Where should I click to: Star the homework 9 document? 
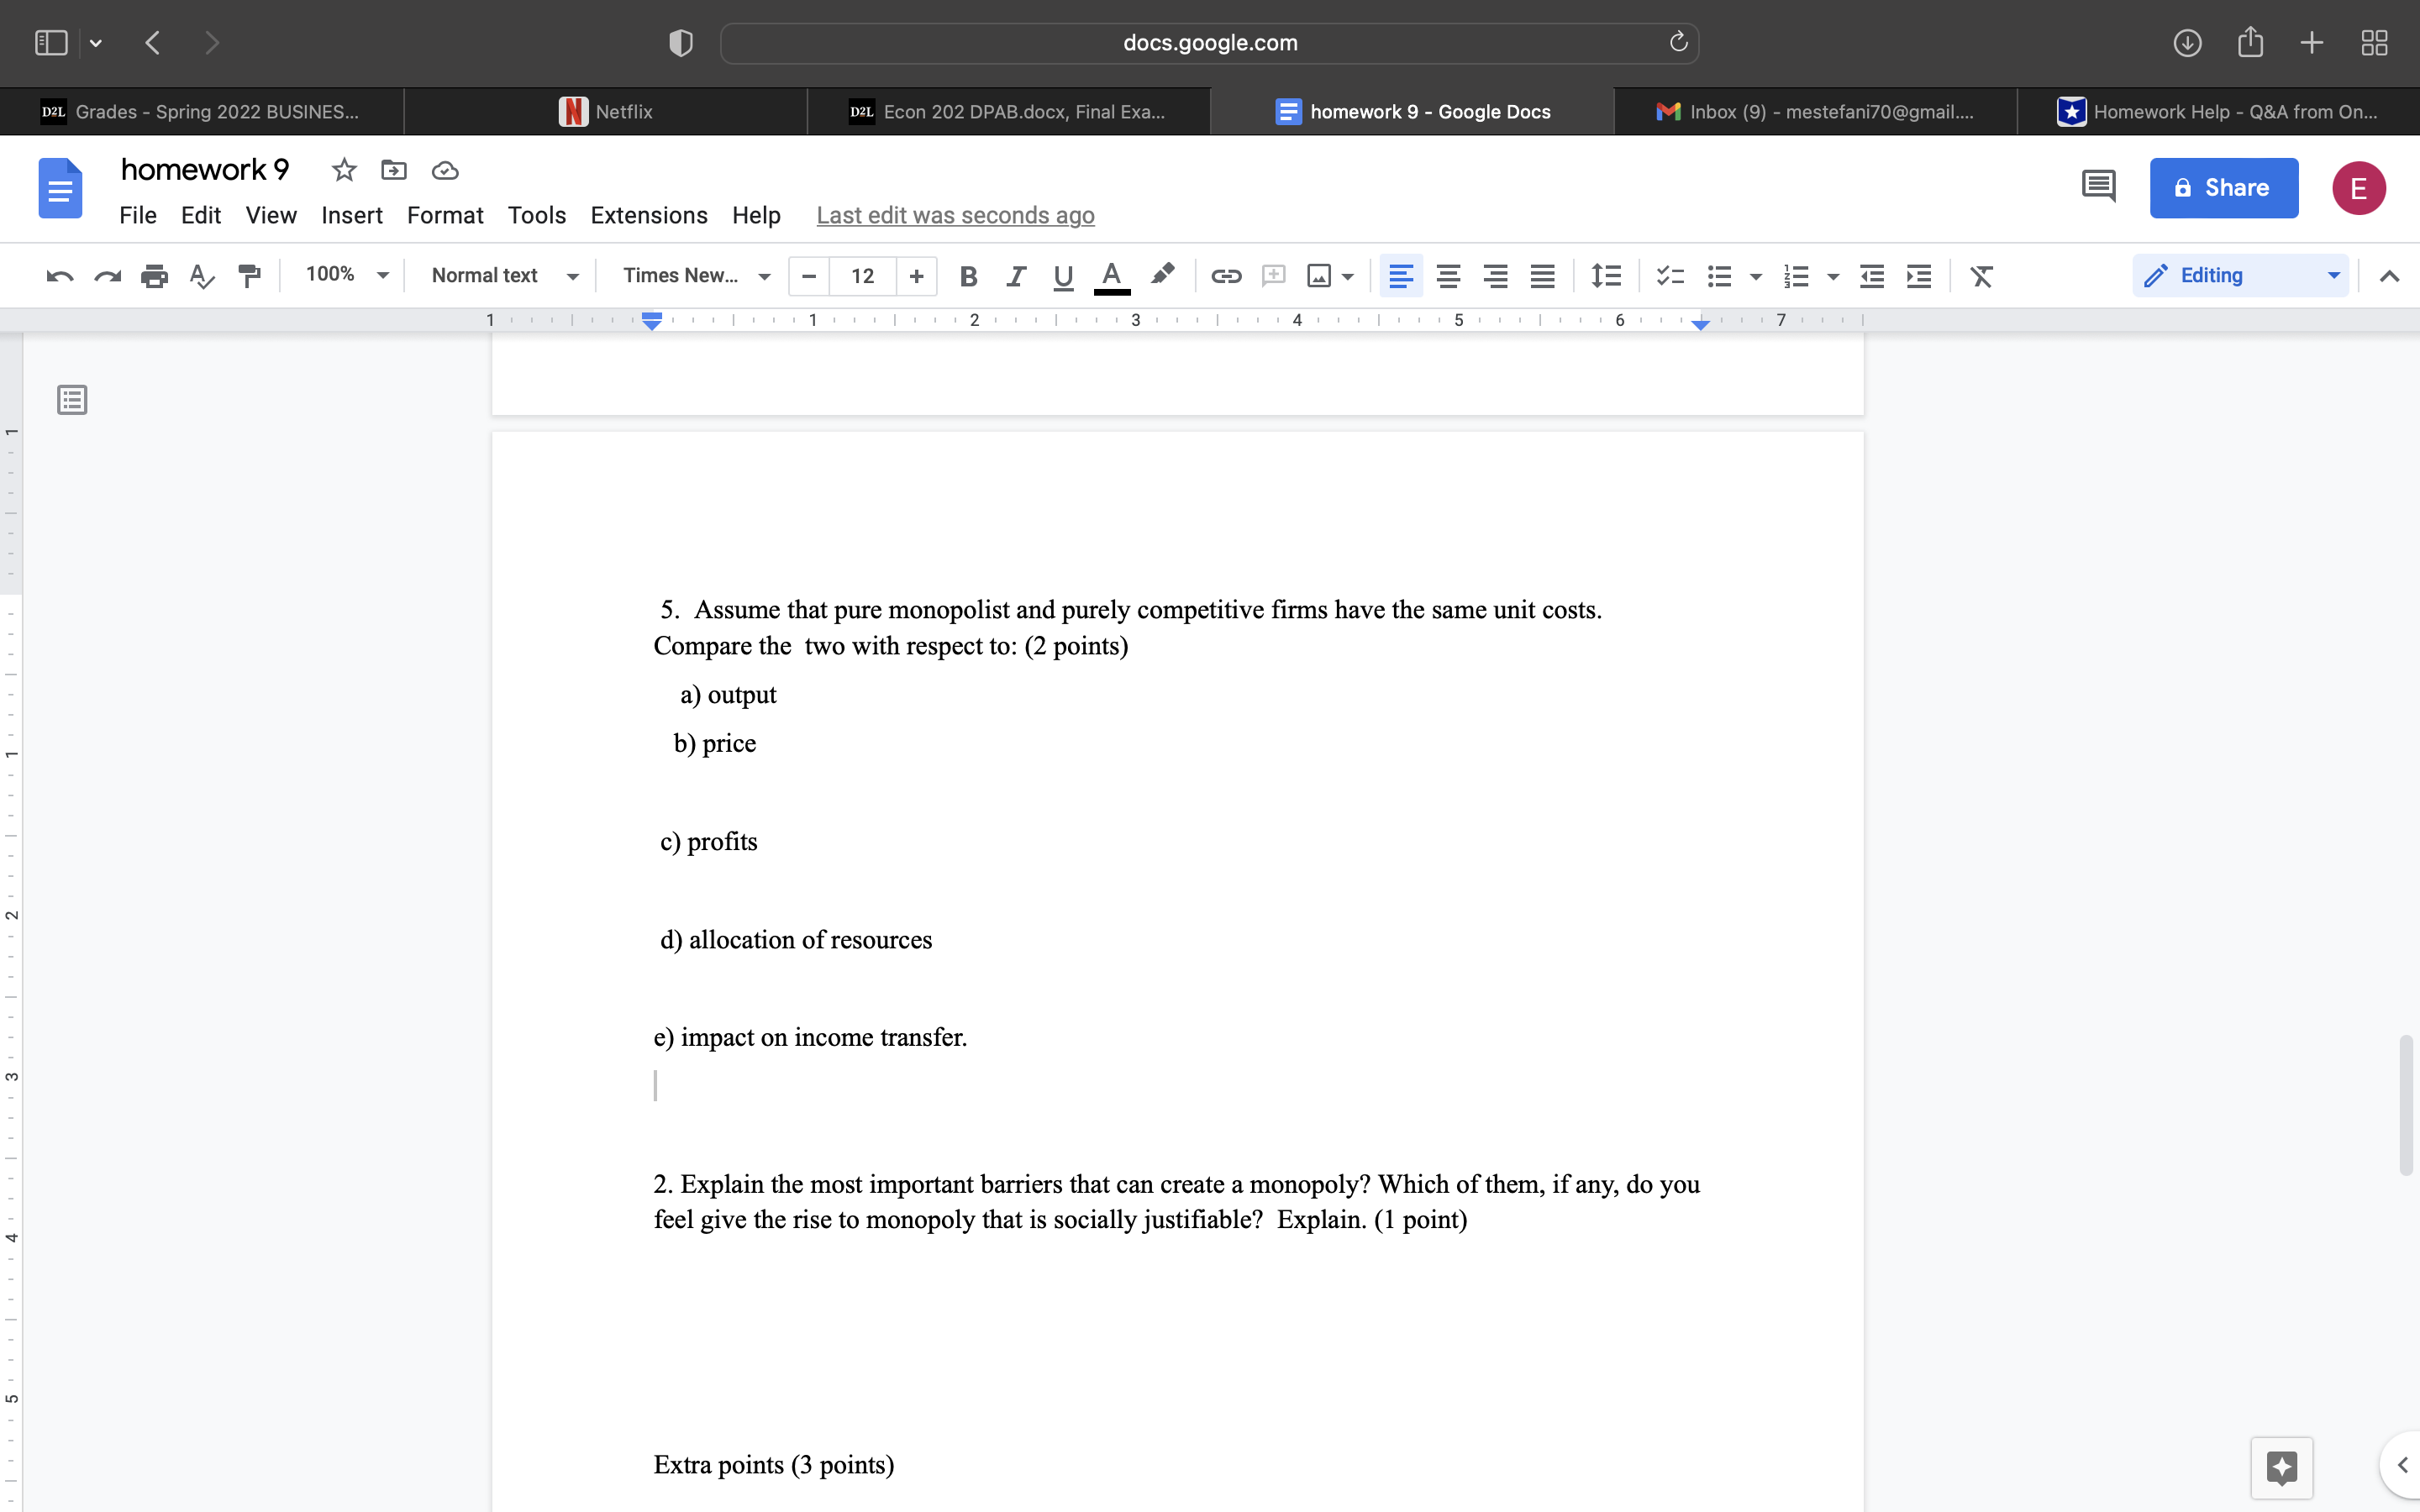(344, 170)
